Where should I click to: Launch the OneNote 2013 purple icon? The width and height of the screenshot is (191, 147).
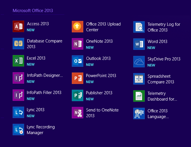coord(78,44)
